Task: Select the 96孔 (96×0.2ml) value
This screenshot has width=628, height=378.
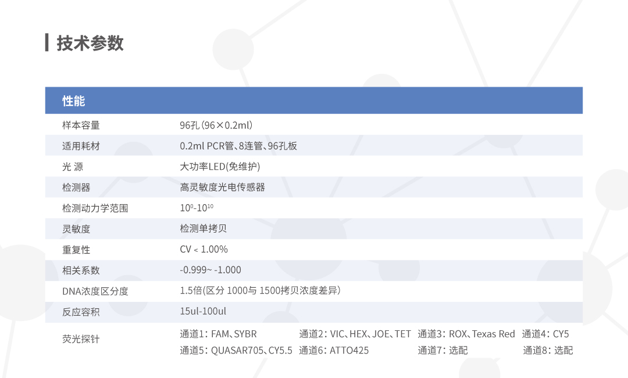Action: click(x=216, y=125)
